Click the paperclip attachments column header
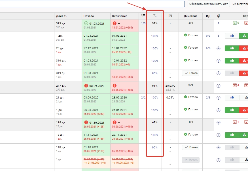The width and height of the screenshot is (248, 171). click(x=218, y=16)
